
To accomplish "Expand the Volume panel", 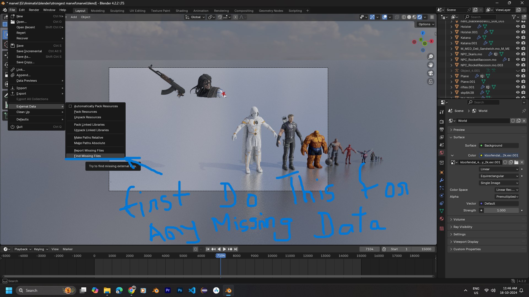I will pos(459,219).
